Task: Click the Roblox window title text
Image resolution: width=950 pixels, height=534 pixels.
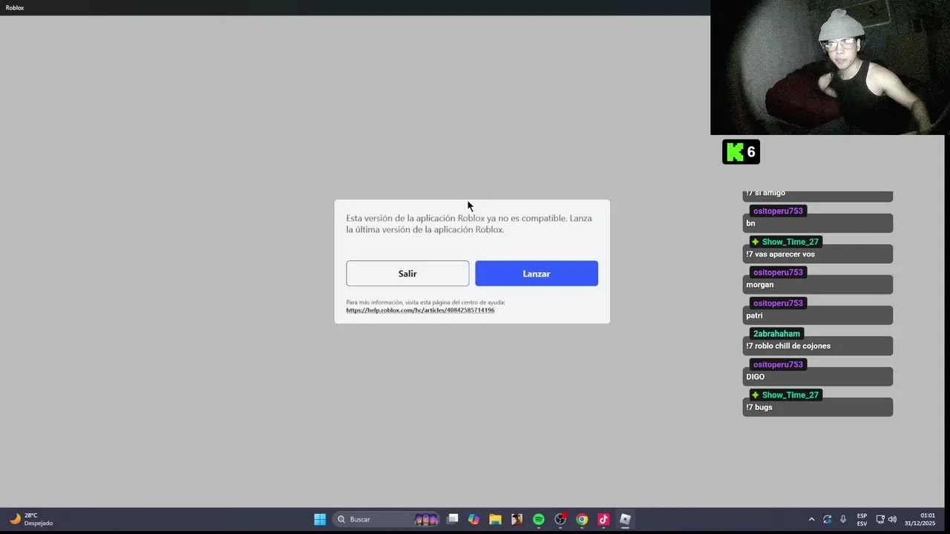Action: [x=15, y=7]
